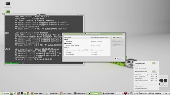The height and width of the screenshot is (95, 170).
Task: Open the US flag keyboard layout indicator
Action: (x=132, y=93)
